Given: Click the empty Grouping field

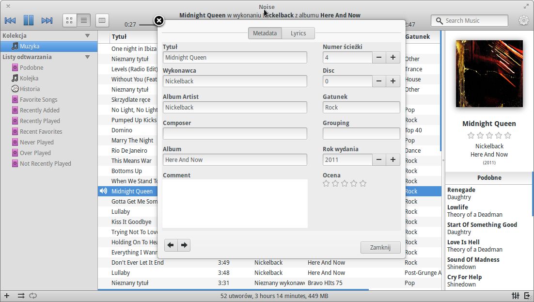Looking at the screenshot, I should (361, 134).
